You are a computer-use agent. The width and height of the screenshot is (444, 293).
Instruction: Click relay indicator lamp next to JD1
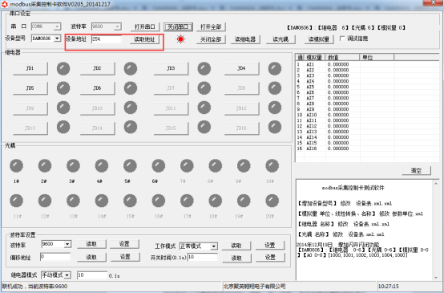[x=63, y=69]
